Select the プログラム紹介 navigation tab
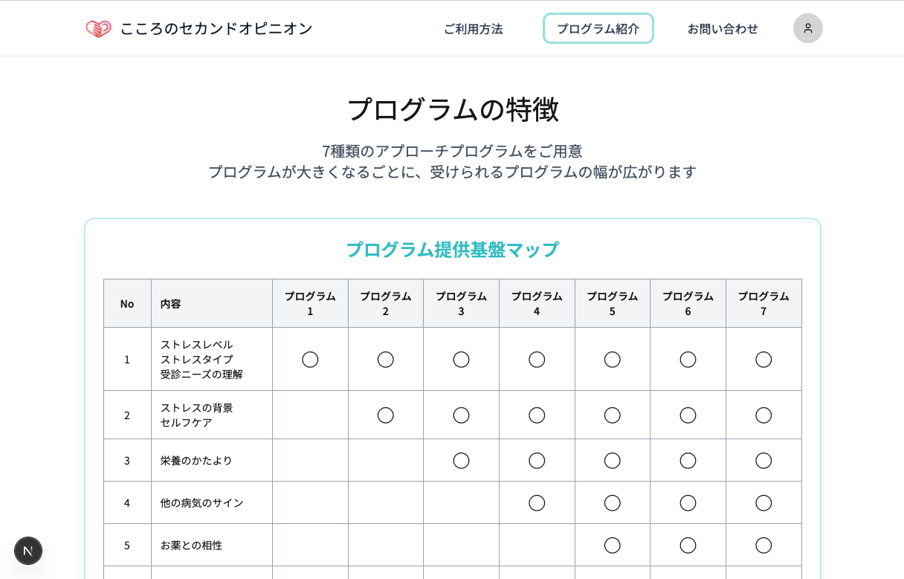The height and width of the screenshot is (579, 904). tap(598, 29)
